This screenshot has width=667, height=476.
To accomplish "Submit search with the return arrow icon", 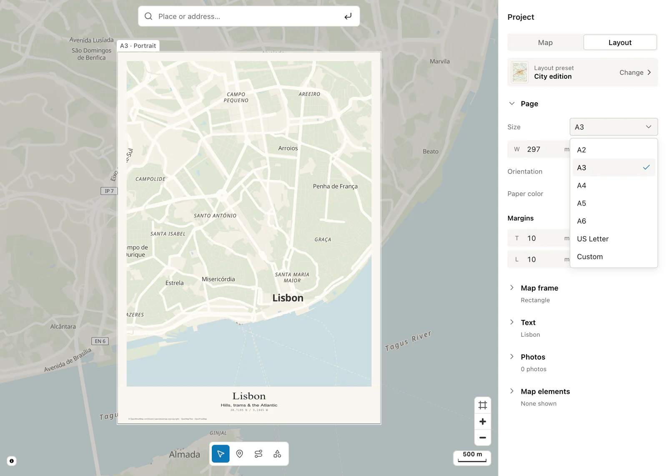I will 348,16.
